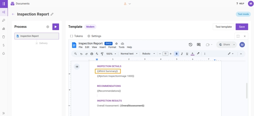
Task: Open the Share options dropdown arrow
Action: coord(234,45)
